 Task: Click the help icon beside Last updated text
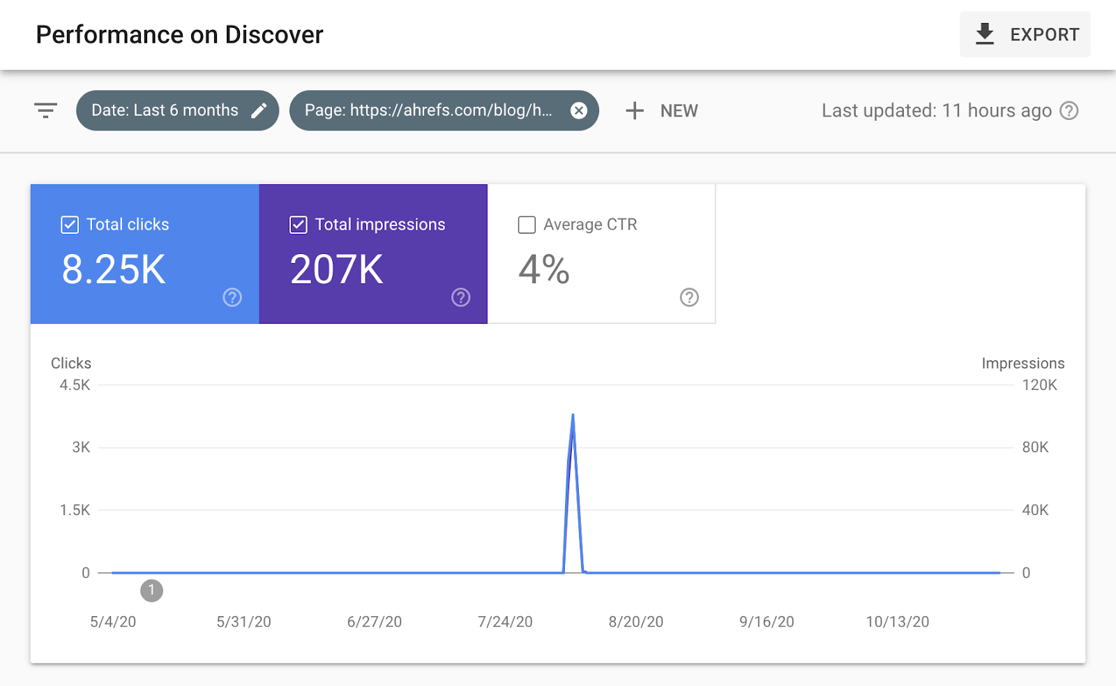[1069, 110]
